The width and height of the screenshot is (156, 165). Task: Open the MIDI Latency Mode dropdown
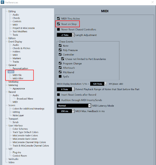[74, 106]
